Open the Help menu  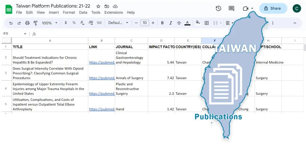131,12
